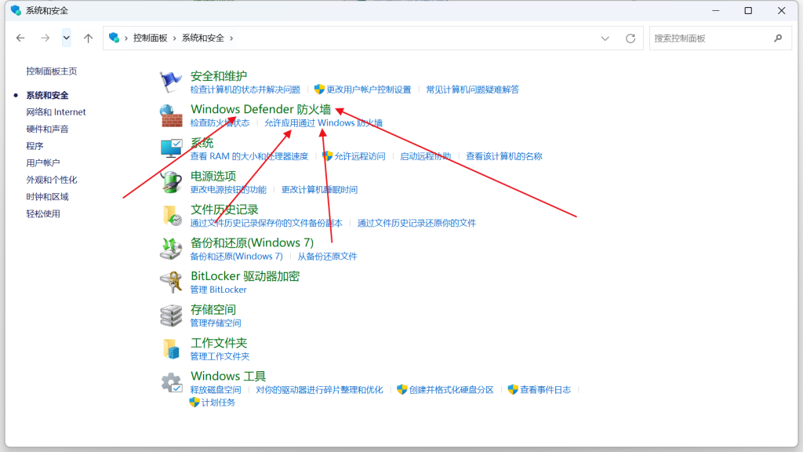Open 常见计算机问题疑难解答
This screenshot has height=452, width=803.
(472, 89)
